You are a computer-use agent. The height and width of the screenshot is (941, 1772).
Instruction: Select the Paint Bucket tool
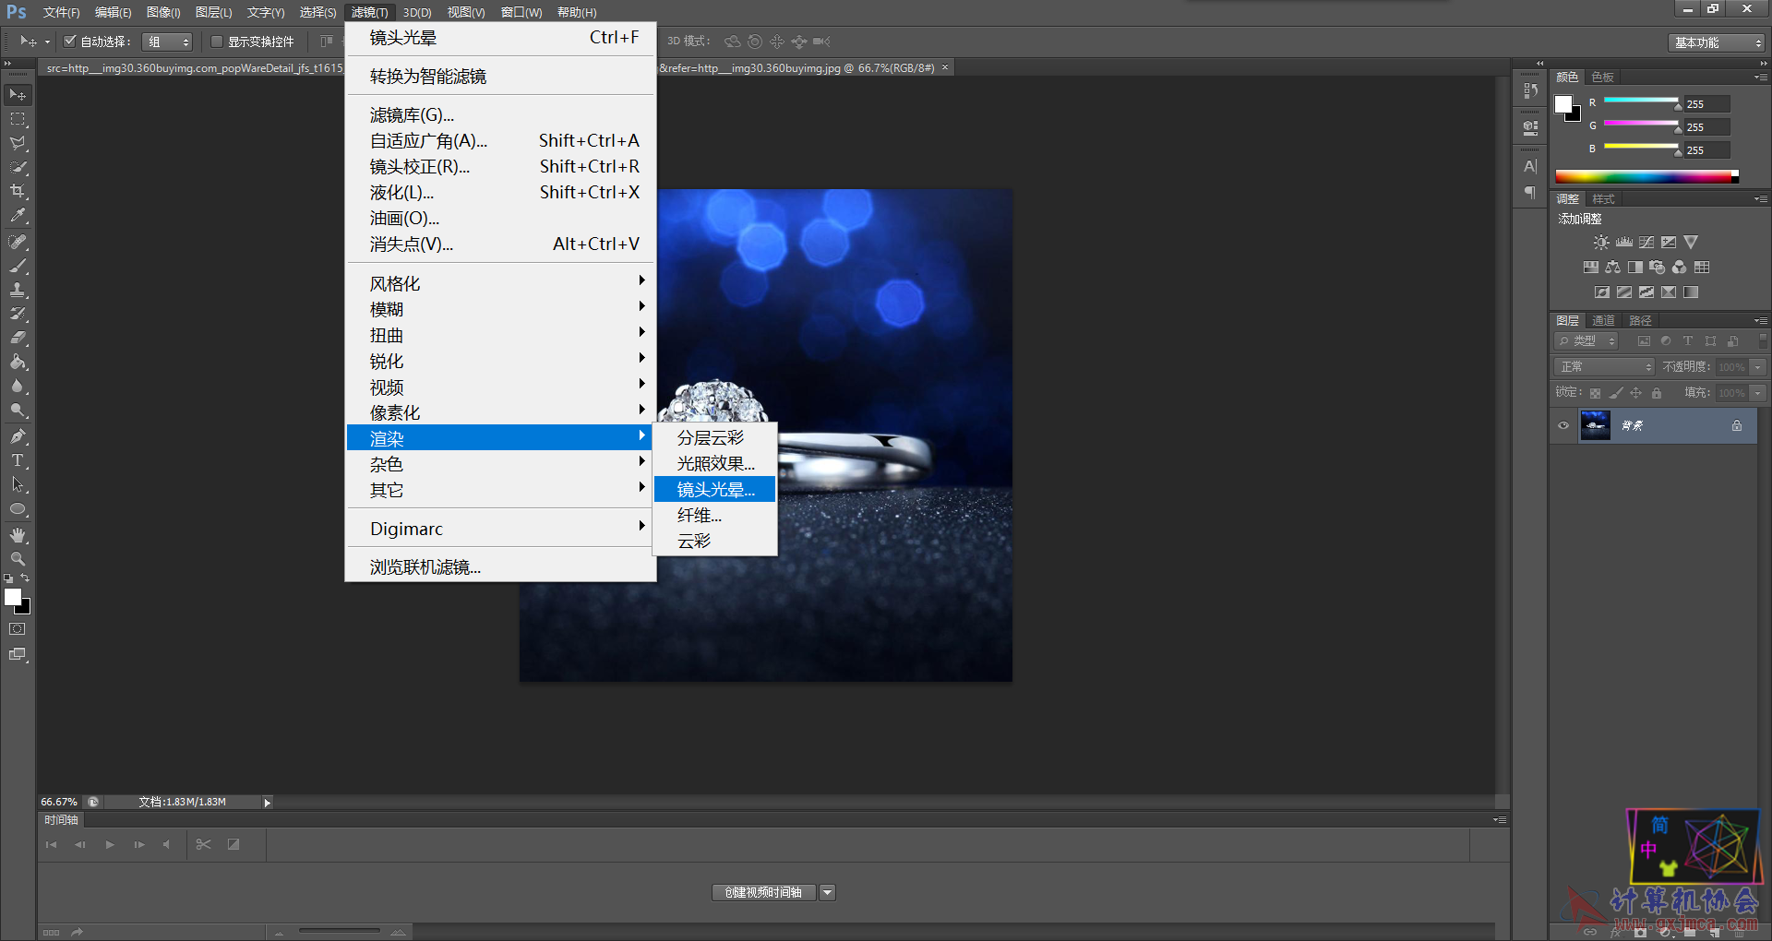tap(18, 362)
